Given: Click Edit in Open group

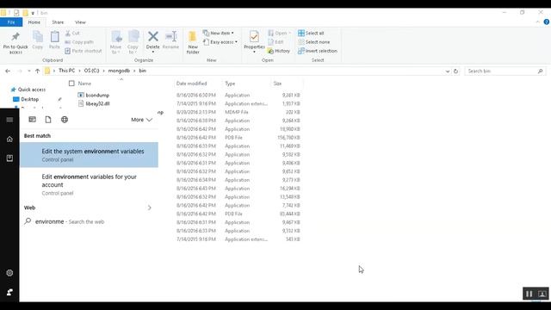Looking at the screenshot, I should pyautogui.click(x=275, y=42).
